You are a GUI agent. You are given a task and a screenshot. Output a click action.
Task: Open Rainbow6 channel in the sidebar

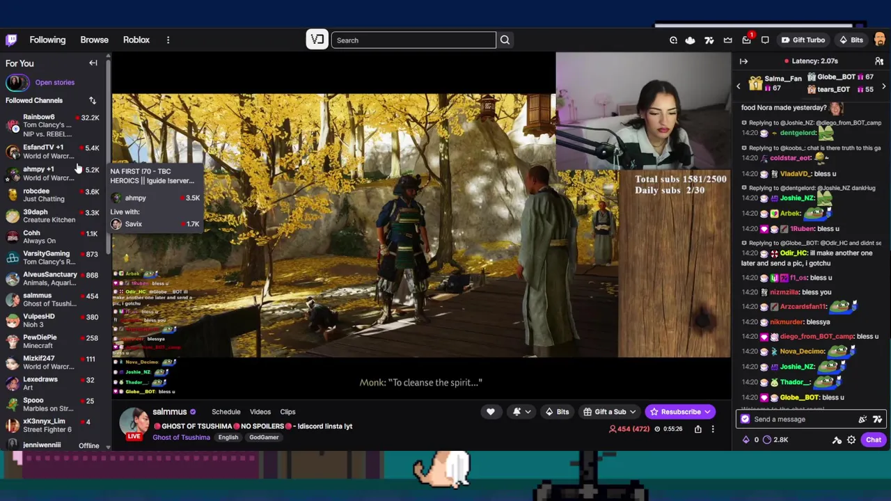pos(54,126)
